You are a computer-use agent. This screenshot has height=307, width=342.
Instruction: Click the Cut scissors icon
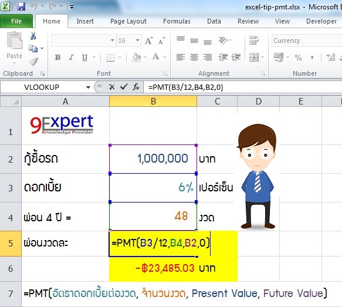tap(33, 36)
